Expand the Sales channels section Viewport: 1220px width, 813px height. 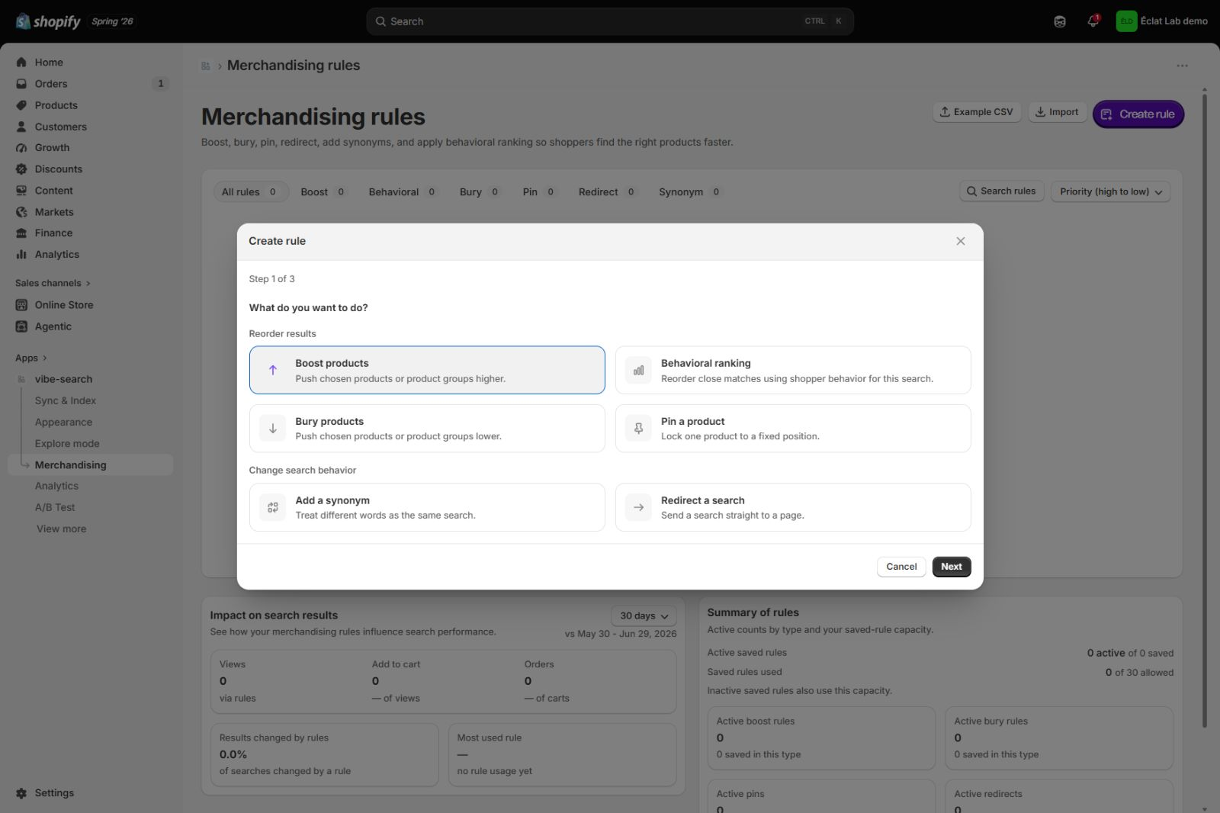pyautogui.click(x=53, y=283)
